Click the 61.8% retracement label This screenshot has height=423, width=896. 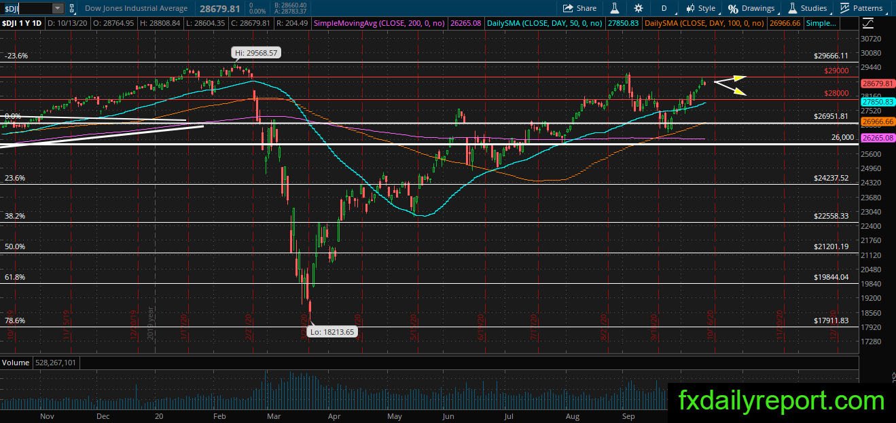tap(15, 277)
